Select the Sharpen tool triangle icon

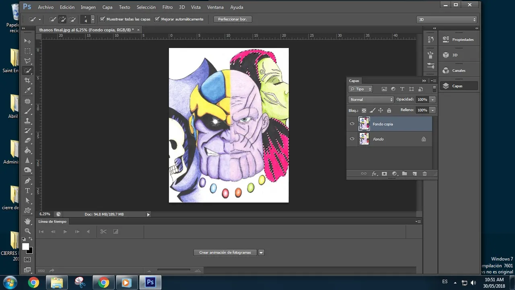pyautogui.click(x=27, y=160)
